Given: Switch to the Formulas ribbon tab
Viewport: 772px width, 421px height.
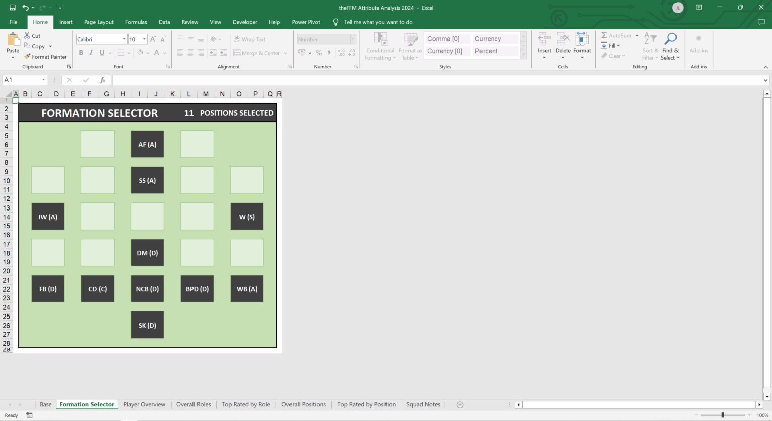Looking at the screenshot, I should (136, 22).
